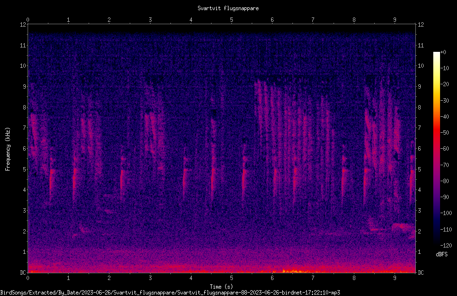The height and width of the screenshot is (296, 457).
Task: Click the file path text at the bottom
Action: click(170, 293)
